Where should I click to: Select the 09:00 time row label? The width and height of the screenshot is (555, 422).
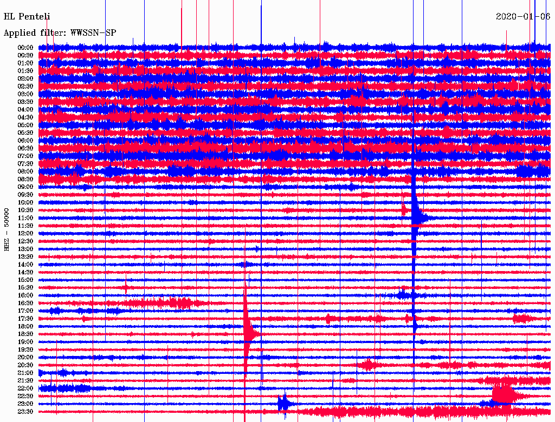(x=25, y=187)
